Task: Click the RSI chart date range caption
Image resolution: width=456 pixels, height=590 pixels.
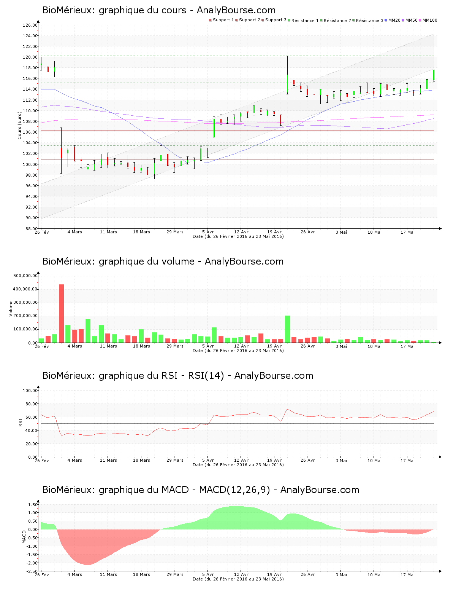Action: click(x=238, y=465)
